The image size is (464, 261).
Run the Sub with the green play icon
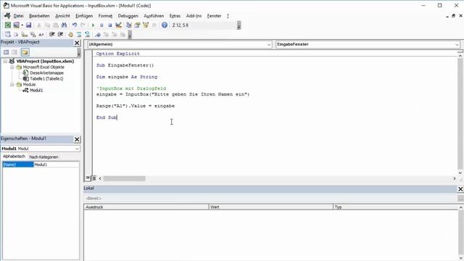click(x=93, y=25)
